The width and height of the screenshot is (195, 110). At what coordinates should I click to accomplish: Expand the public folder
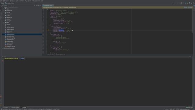coord(4,16)
